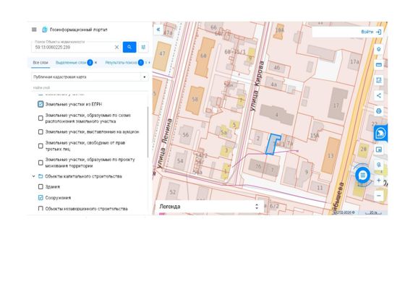
Task: Click building 52 on the map
Action: coord(173,192)
